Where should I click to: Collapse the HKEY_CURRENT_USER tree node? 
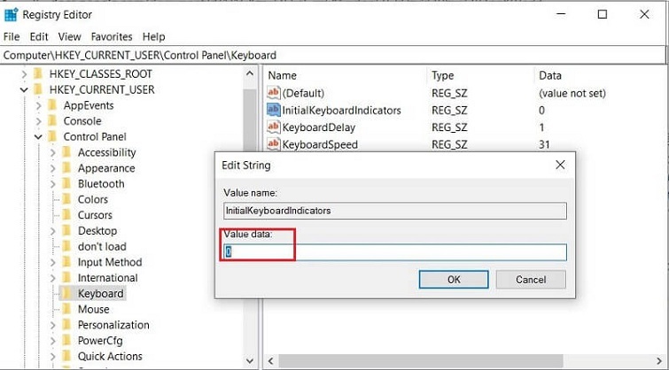pyautogui.click(x=24, y=89)
